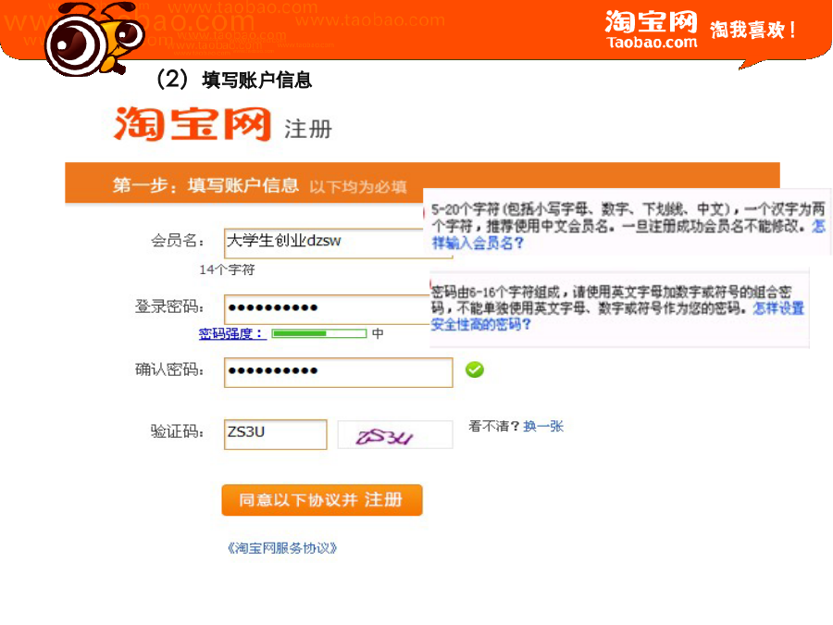Click the 验证码： field label

click(x=178, y=431)
